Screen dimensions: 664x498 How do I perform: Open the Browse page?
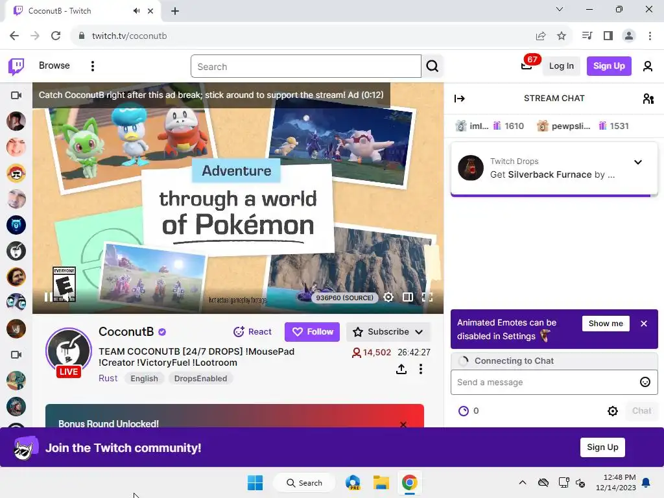click(x=54, y=65)
